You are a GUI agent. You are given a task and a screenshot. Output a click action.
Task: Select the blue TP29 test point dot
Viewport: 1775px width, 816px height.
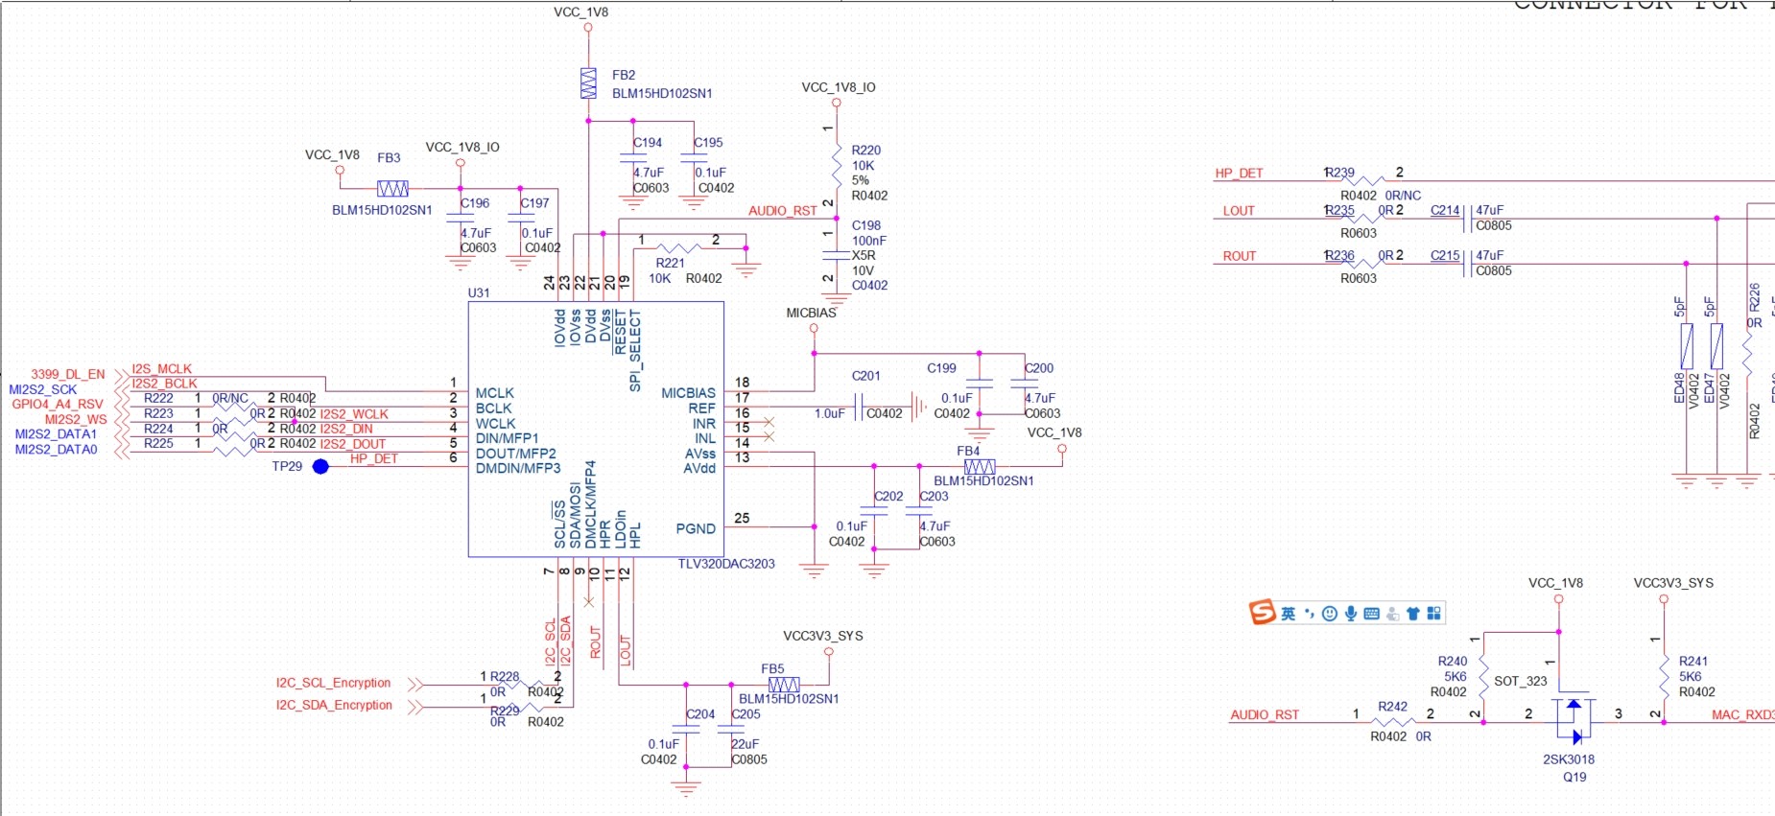pyautogui.click(x=320, y=466)
